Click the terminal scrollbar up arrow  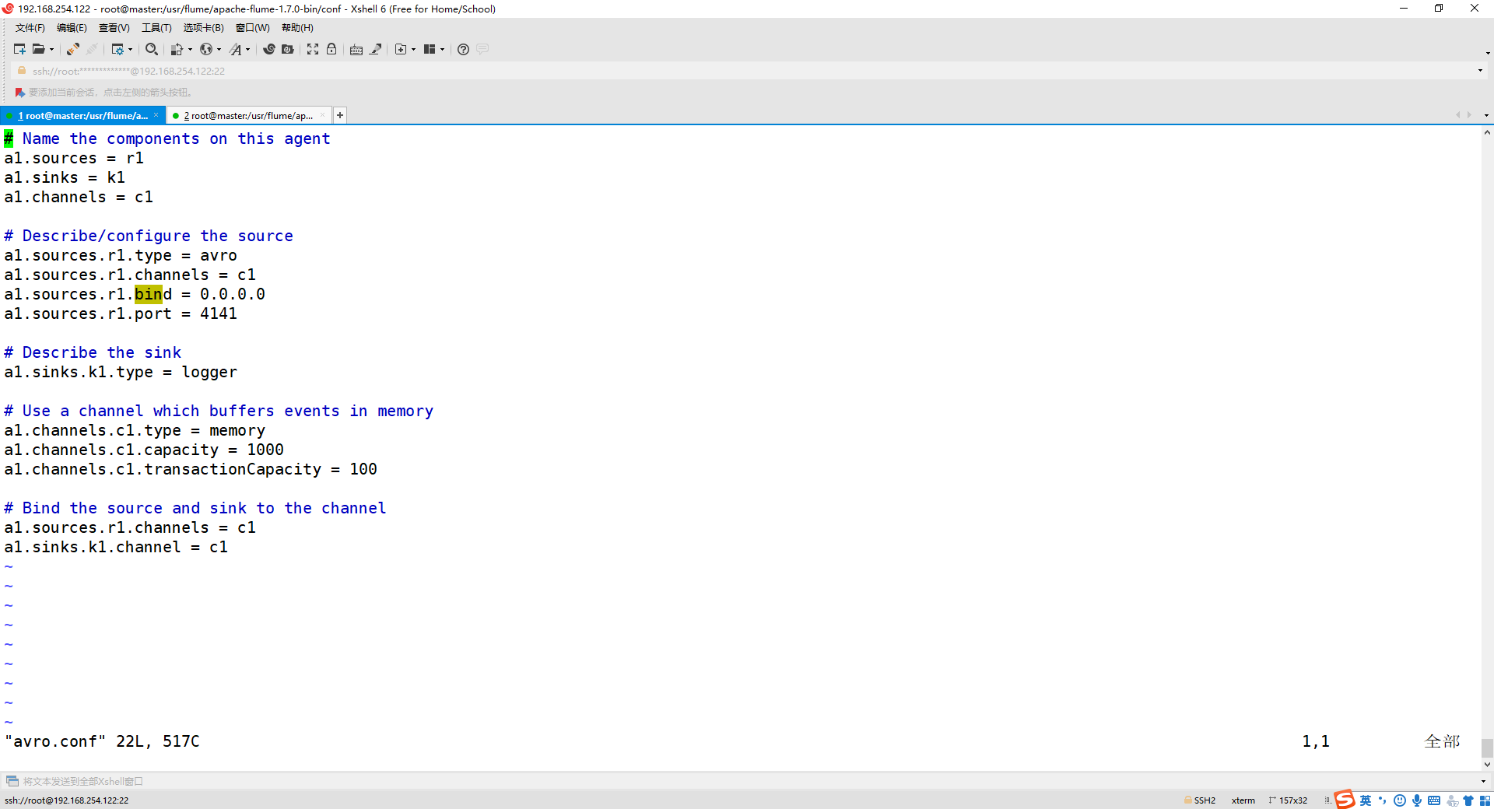pyautogui.click(x=1487, y=132)
